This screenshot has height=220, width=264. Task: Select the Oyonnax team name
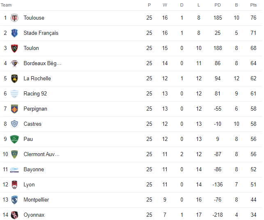(34, 215)
